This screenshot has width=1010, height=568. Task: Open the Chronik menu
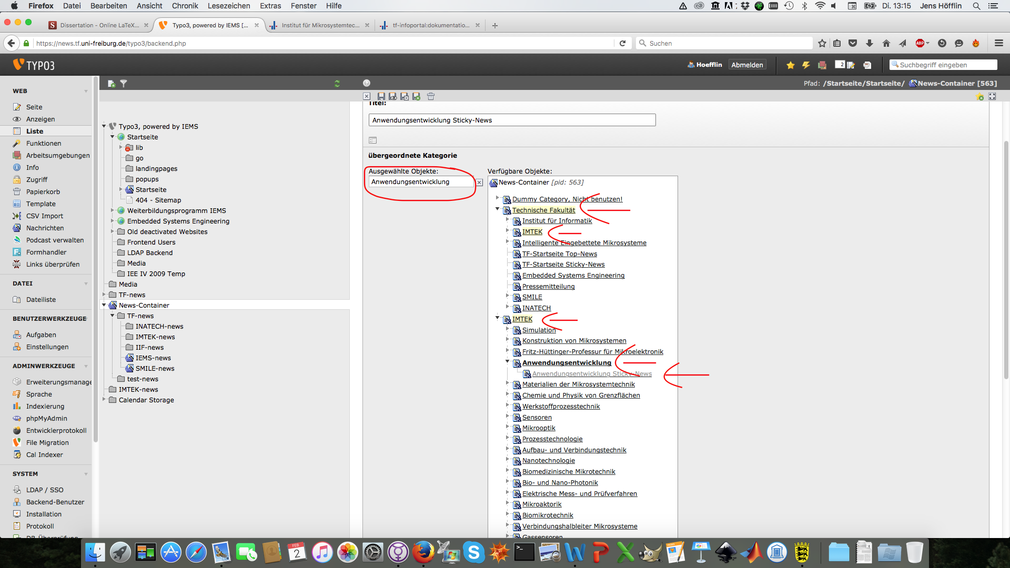pyautogui.click(x=185, y=6)
